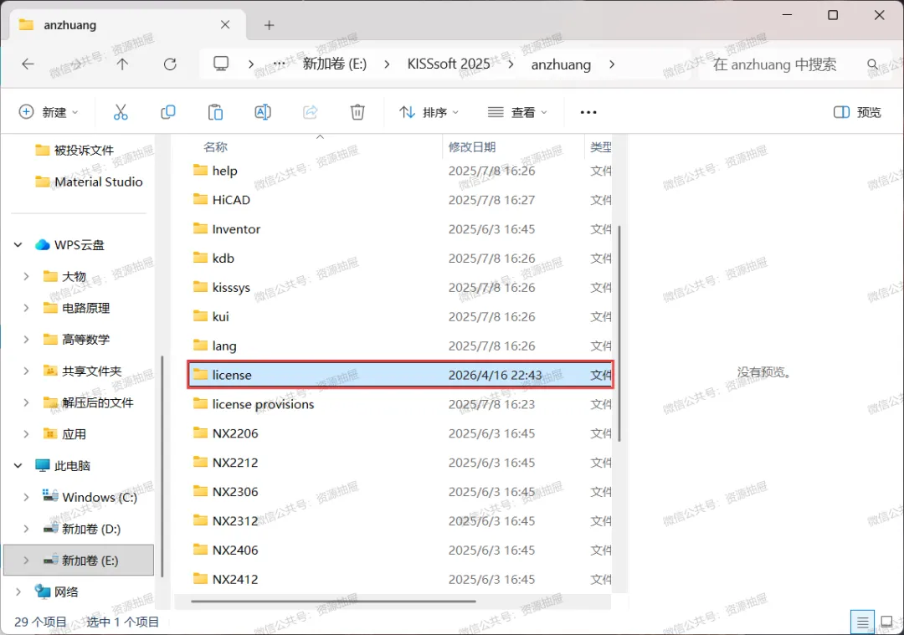Select the NX2412 folder
The height and width of the screenshot is (635, 904).
click(235, 579)
